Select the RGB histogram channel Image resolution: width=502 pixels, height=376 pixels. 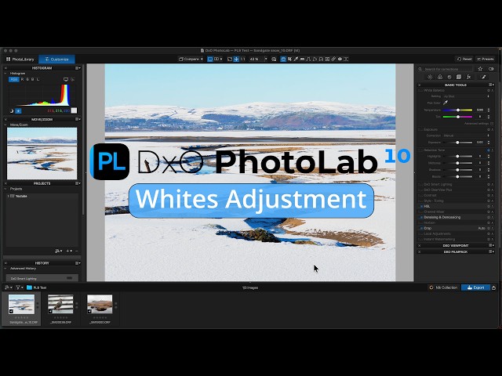(14, 79)
